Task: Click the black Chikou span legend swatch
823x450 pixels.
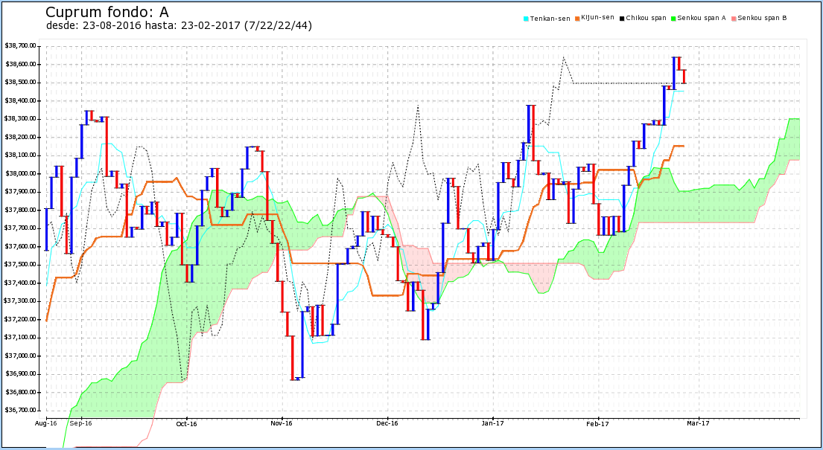Action: [622, 19]
